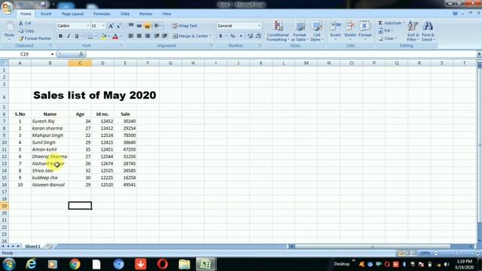
Task: Click cell with Suresh Raj
Action: (50, 121)
